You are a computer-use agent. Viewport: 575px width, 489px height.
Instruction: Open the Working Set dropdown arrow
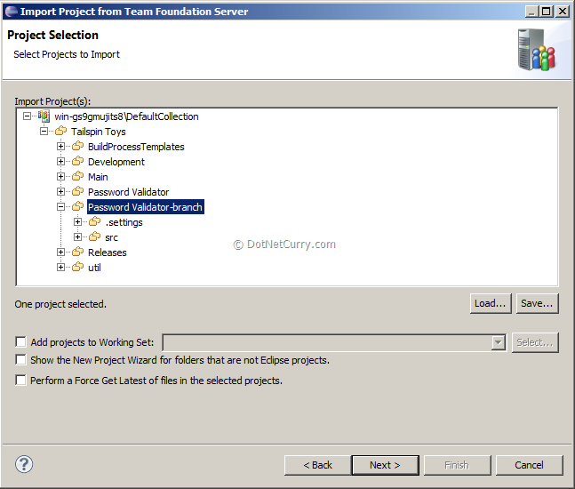coord(498,342)
